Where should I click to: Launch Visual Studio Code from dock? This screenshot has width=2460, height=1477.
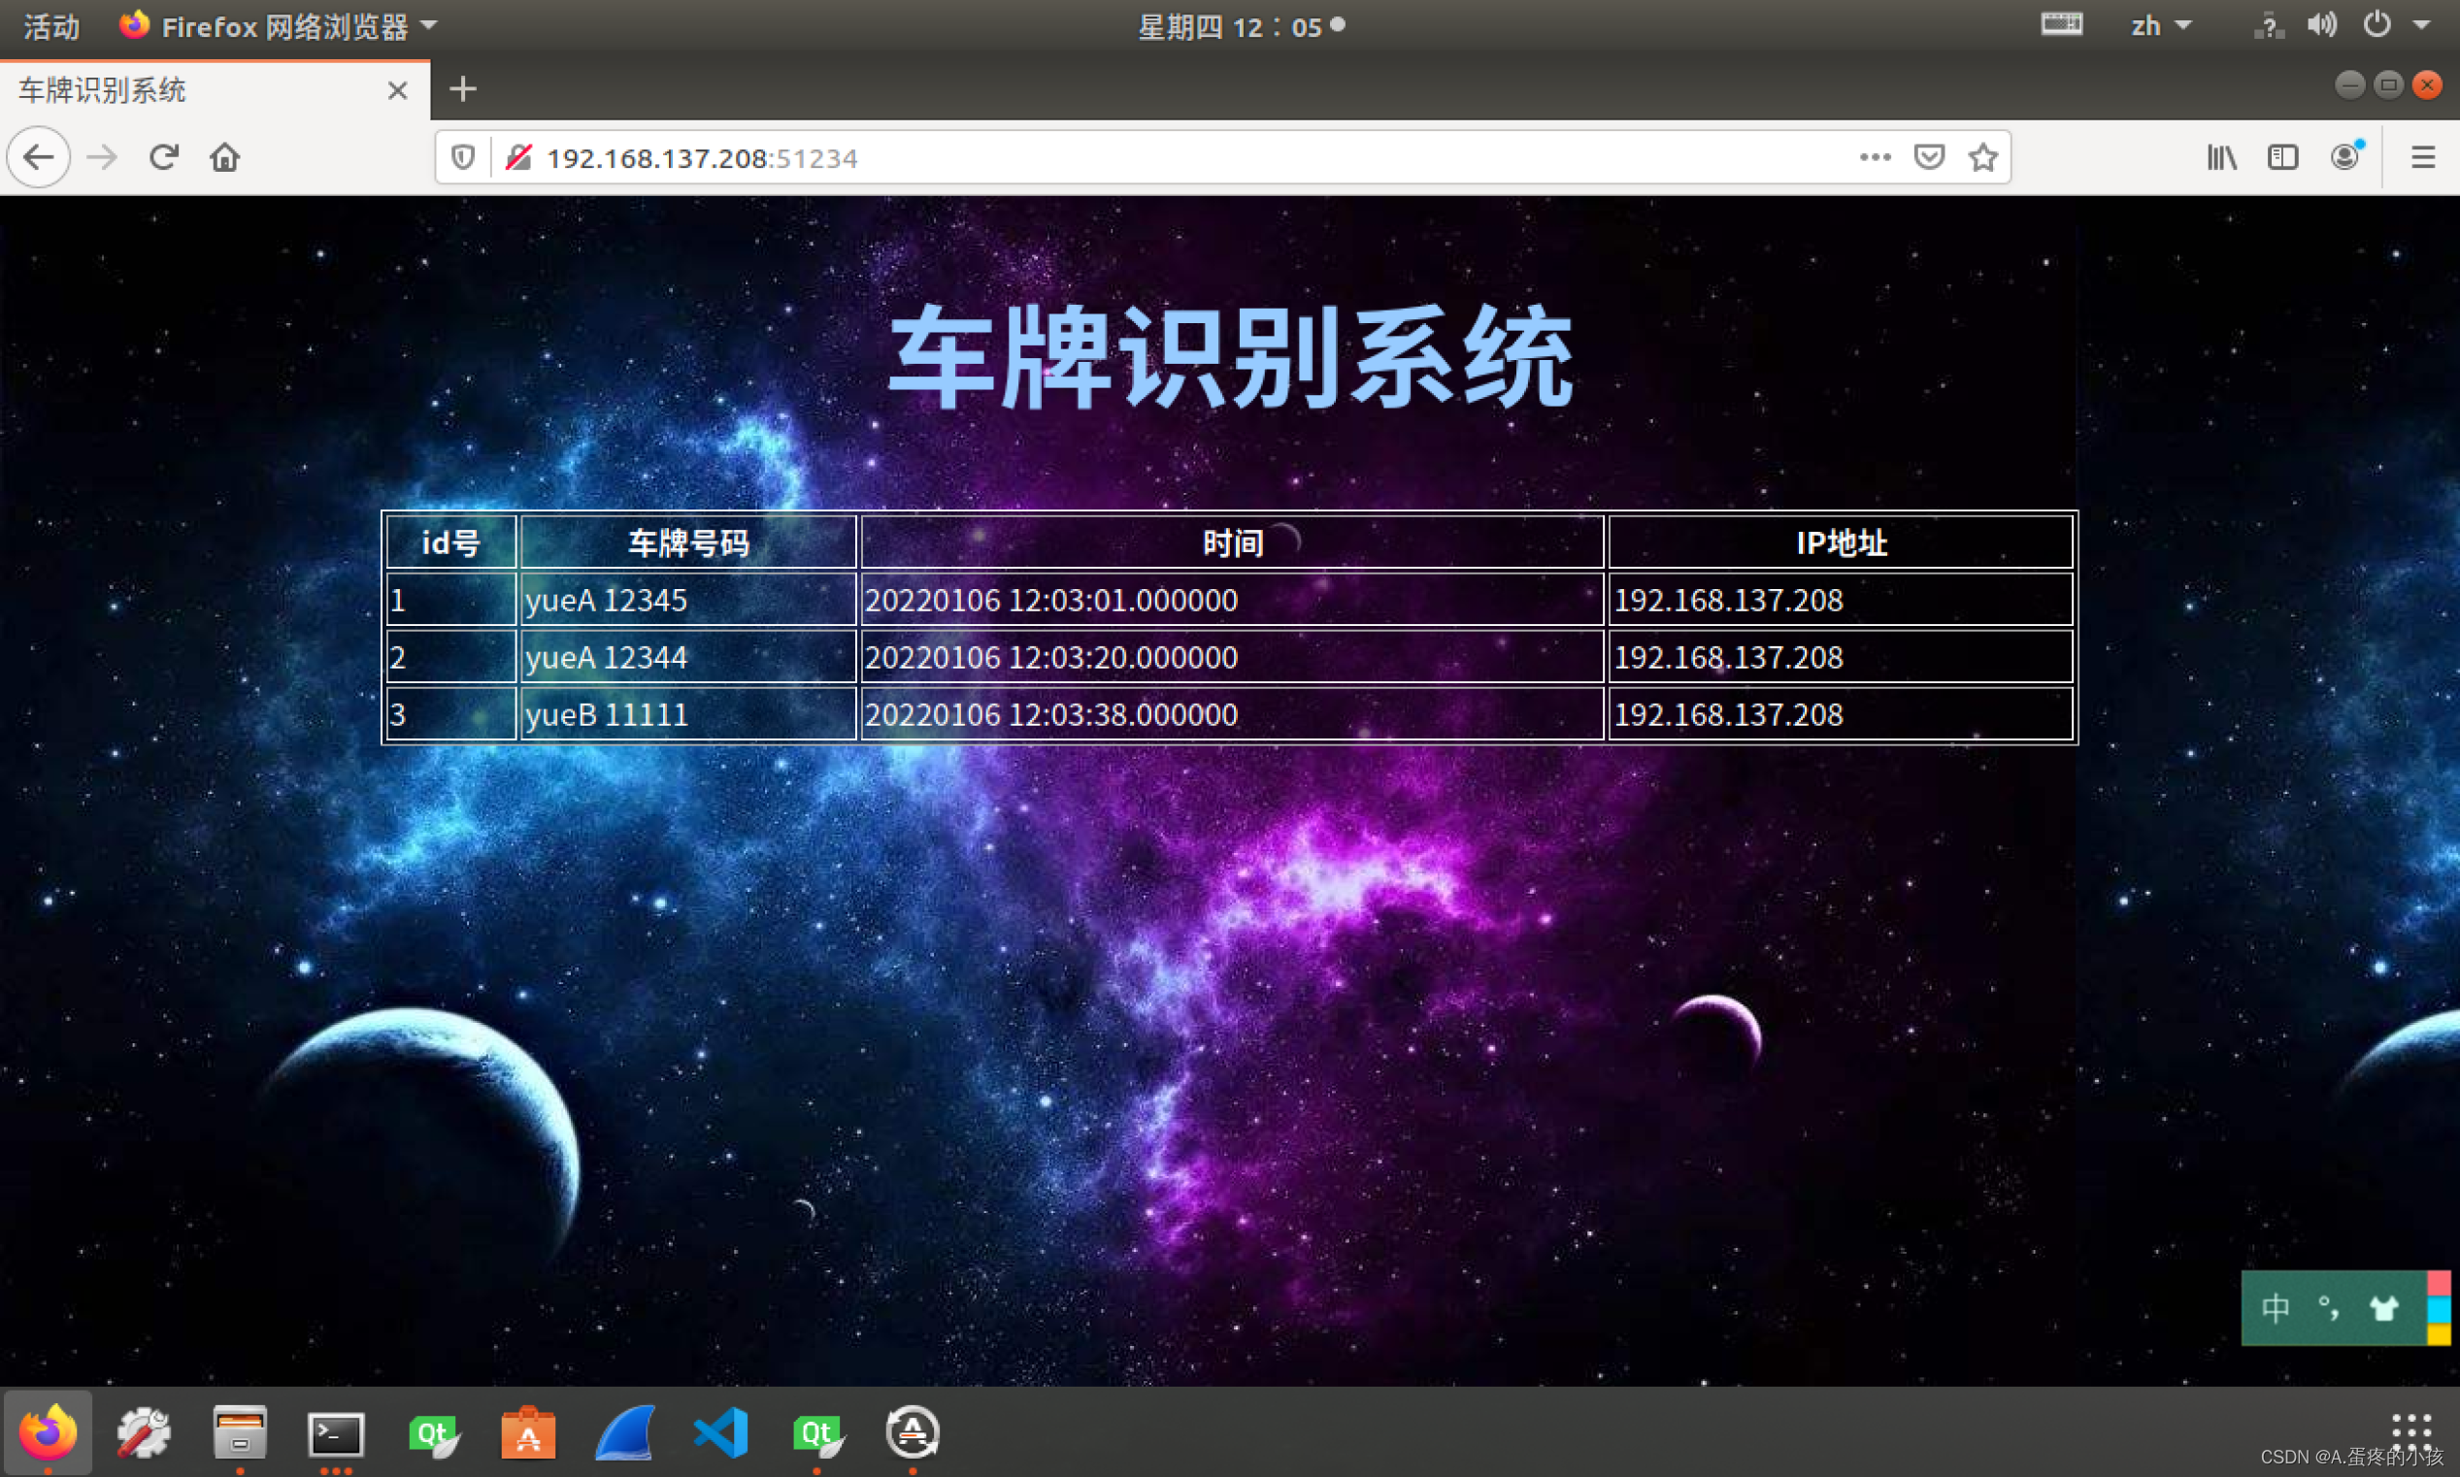[x=721, y=1433]
